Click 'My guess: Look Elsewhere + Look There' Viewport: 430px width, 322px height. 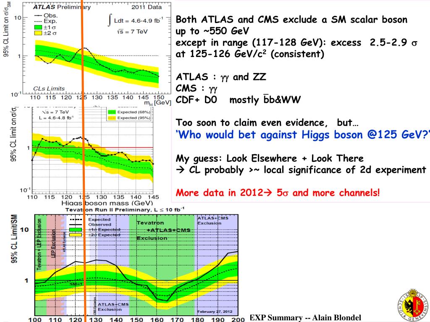pyautogui.click(x=270, y=158)
